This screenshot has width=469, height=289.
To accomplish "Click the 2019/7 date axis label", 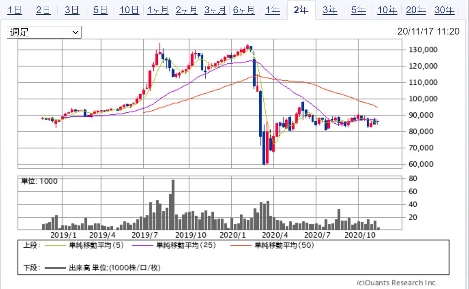I will [x=145, y=235].
